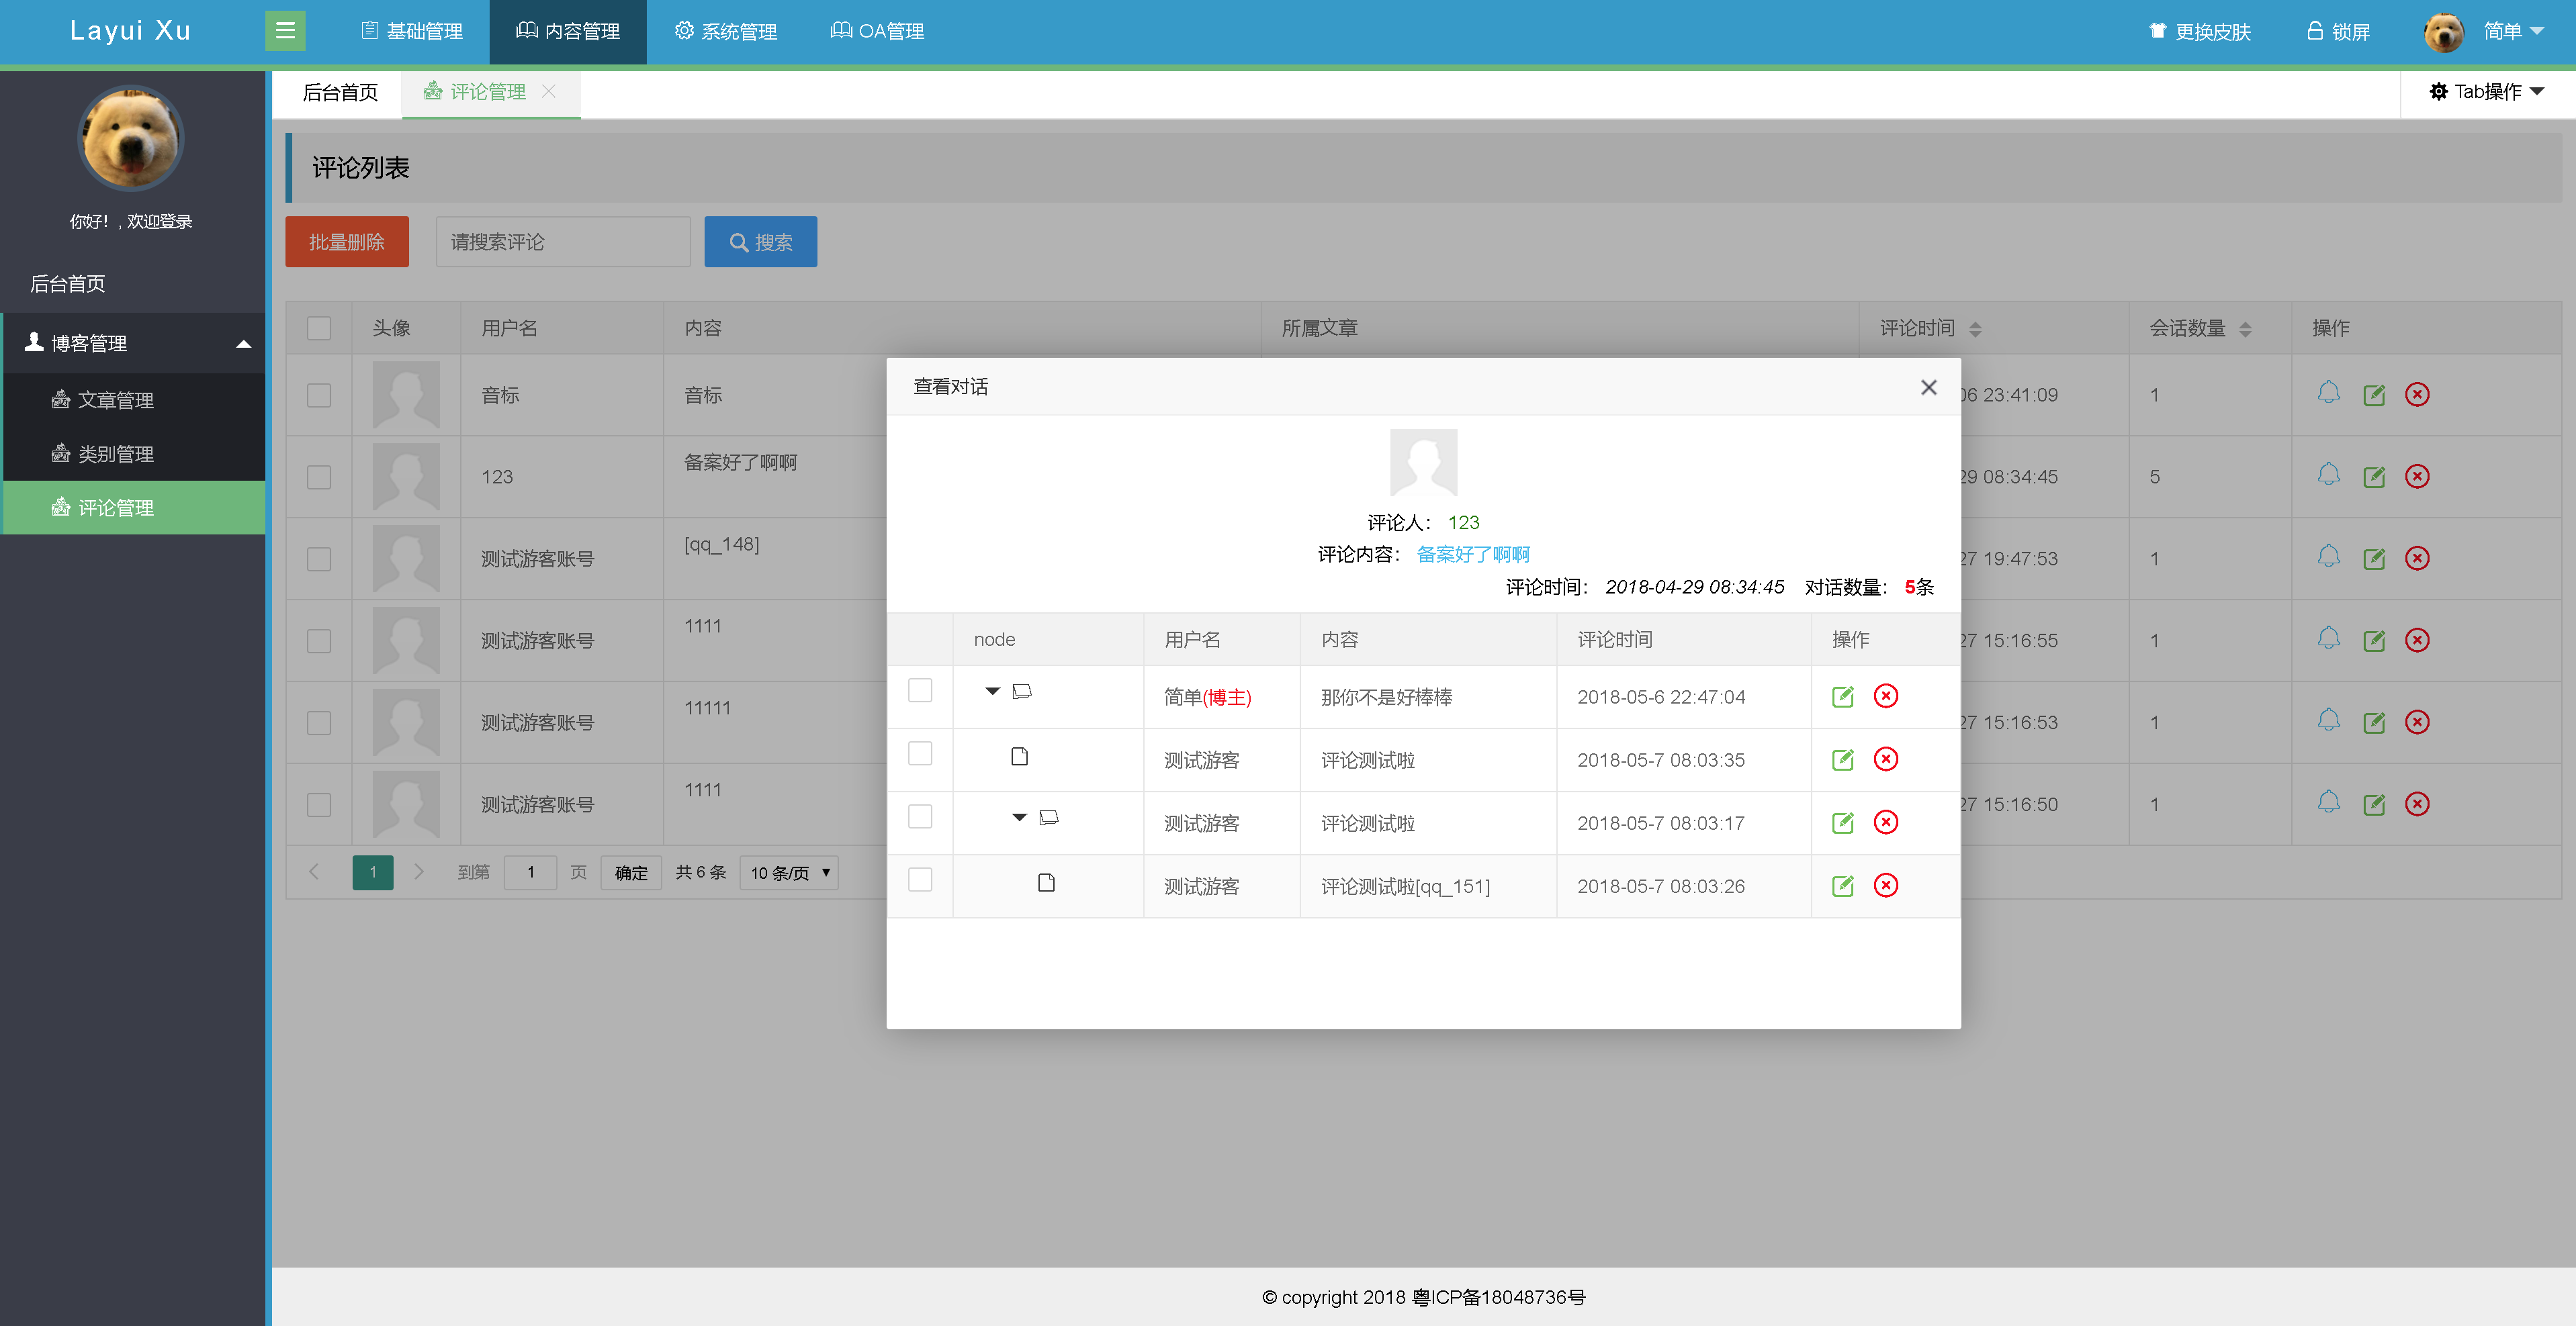Screen dimensions: 2576x1326
Task: Check the box for 简单(博主) reply row
Action: (x=920, y=690)
